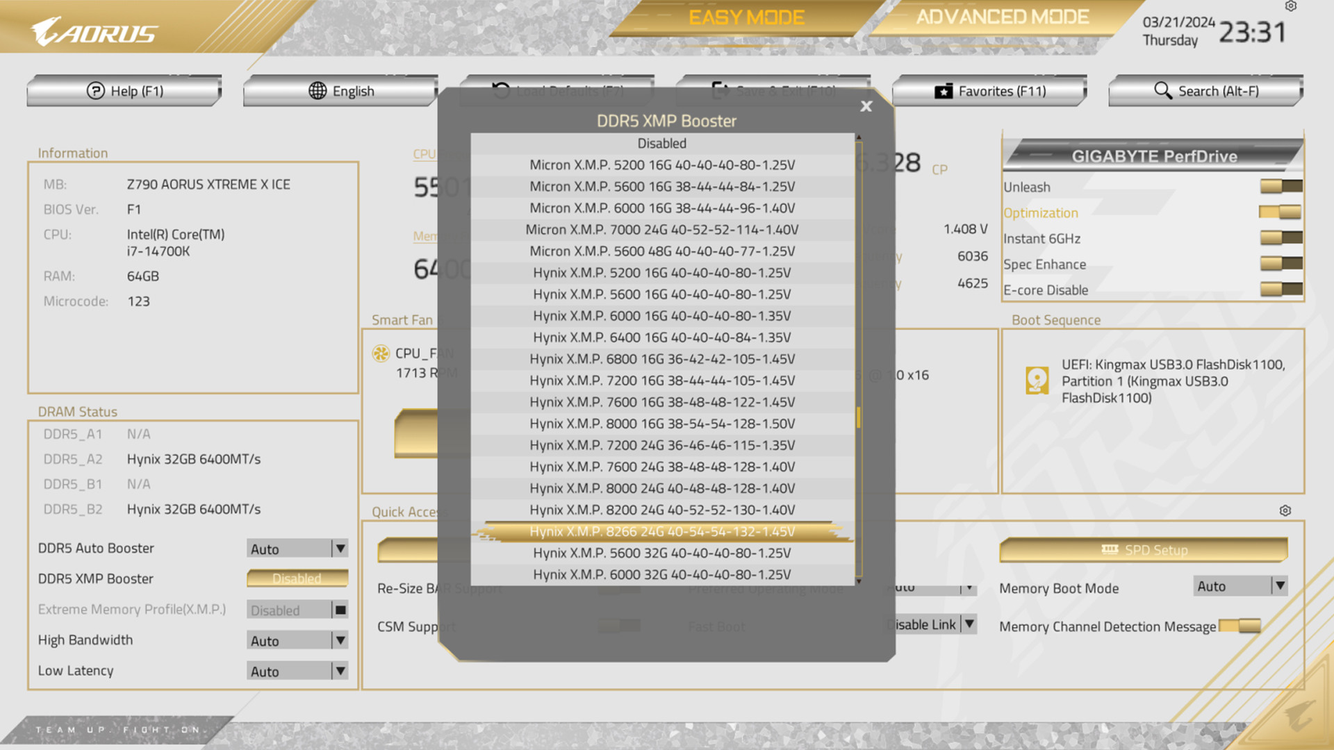
Task: Select Hynix X.M.P. 8000 16G profile
Action: pos(662,424)
